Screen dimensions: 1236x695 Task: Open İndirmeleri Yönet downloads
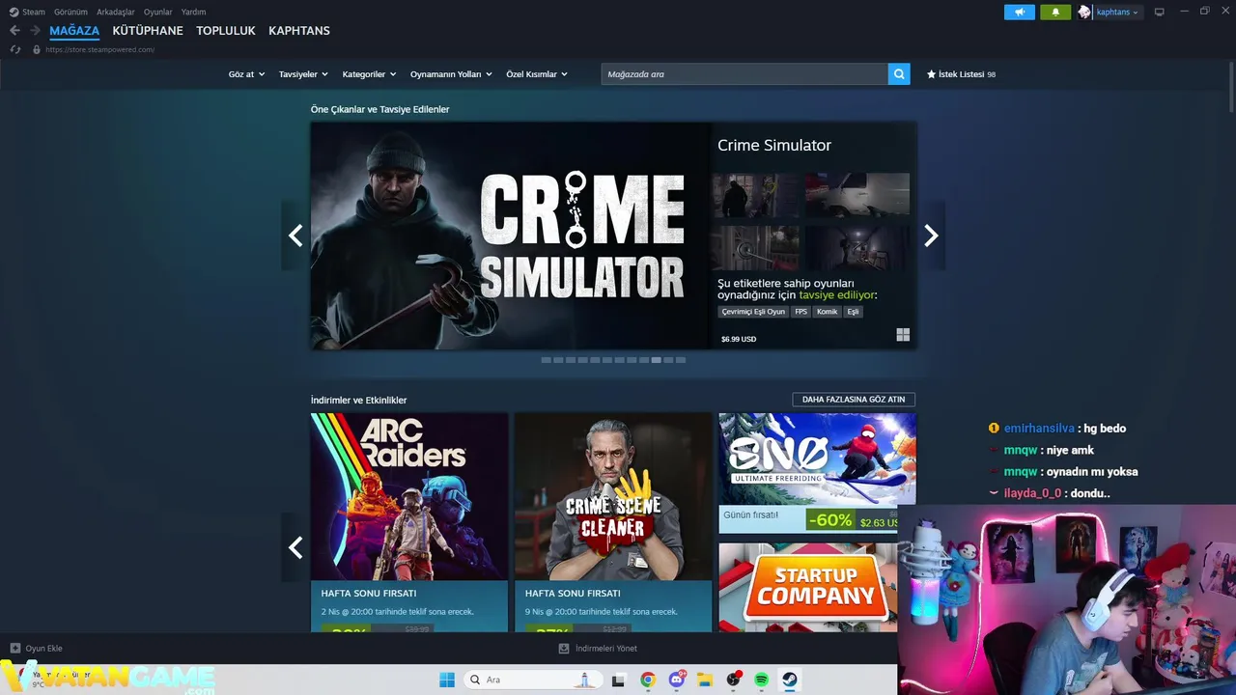[x=598, y=649]
